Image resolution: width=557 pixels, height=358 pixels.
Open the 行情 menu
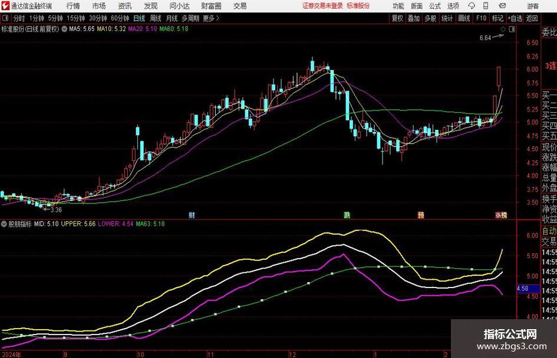click(73, 6)
